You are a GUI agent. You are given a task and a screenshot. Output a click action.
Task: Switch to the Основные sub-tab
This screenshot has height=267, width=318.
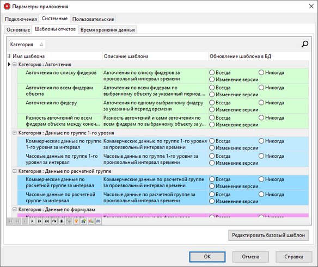(x=19, y=29)
